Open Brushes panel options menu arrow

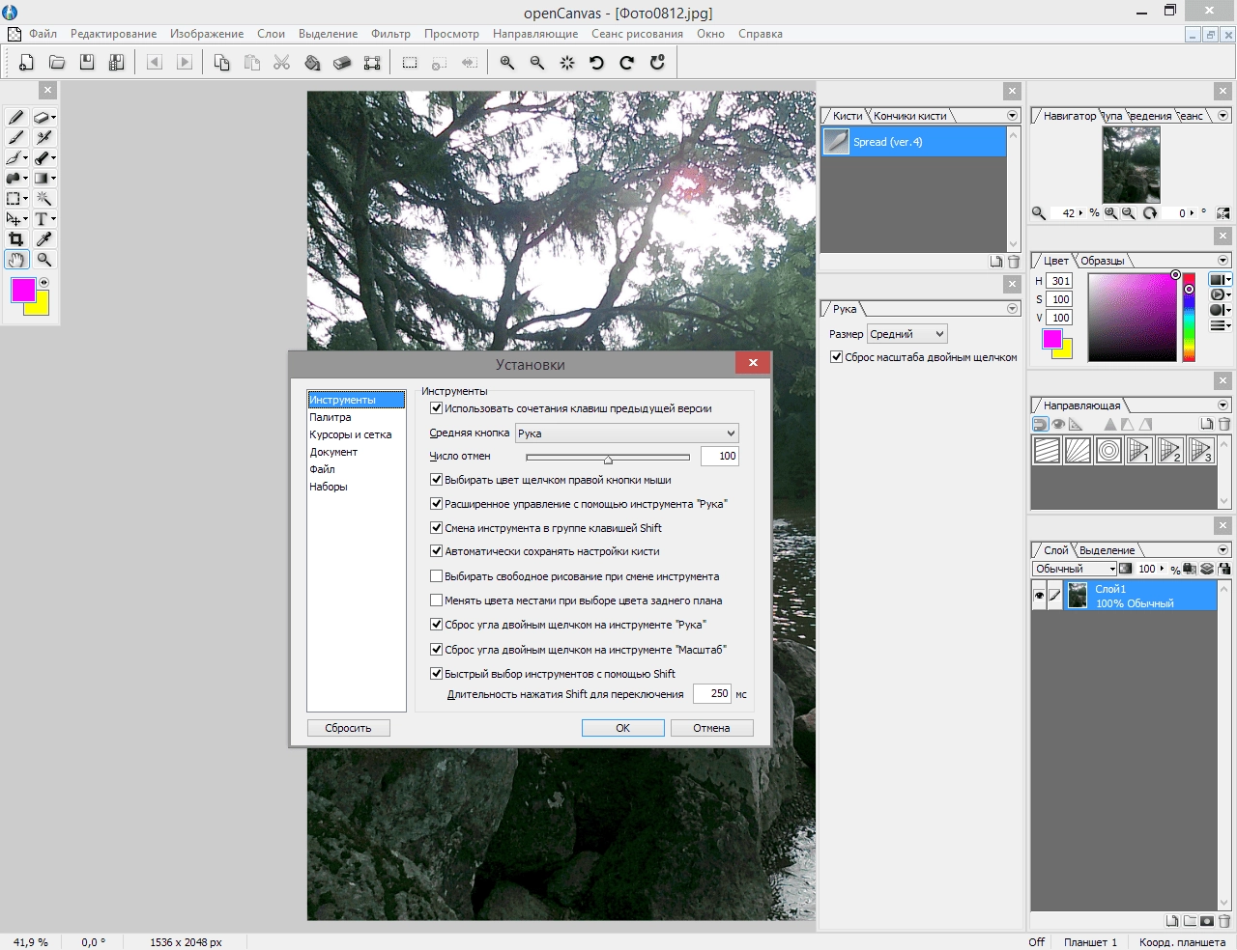coord(1013,115)
